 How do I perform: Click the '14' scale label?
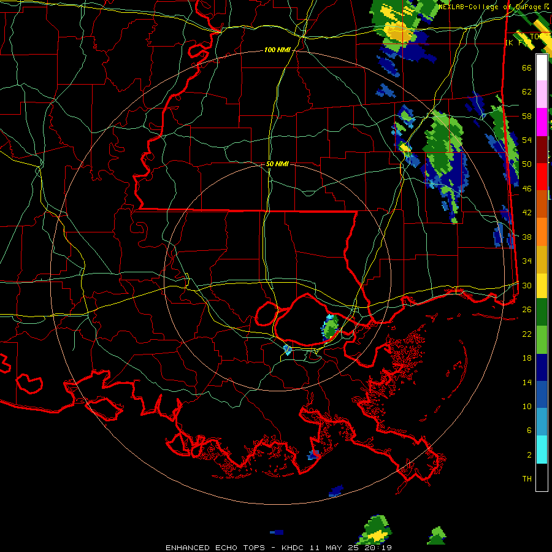(x=527, y=383)
